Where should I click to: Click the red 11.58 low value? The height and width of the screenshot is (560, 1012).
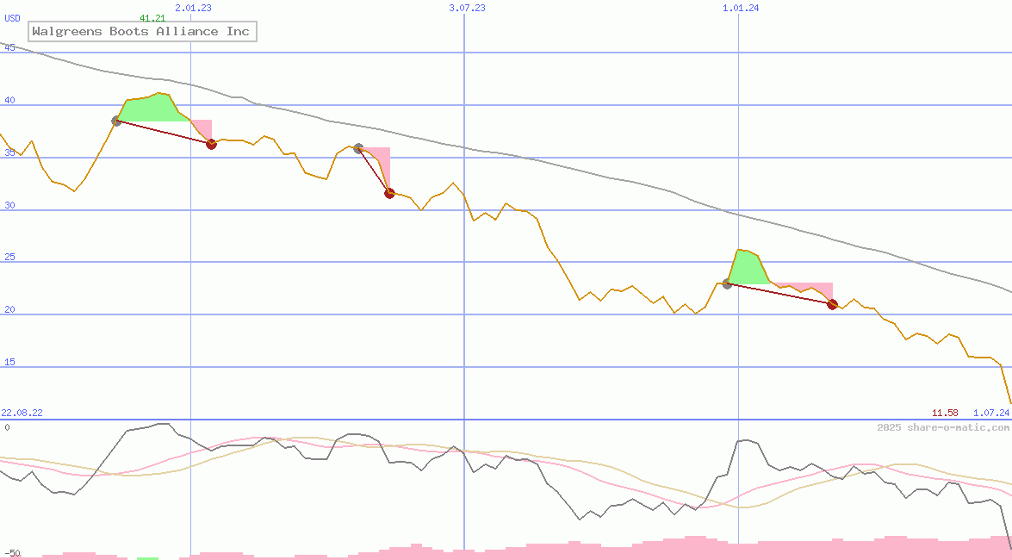(x=945, y=413)
